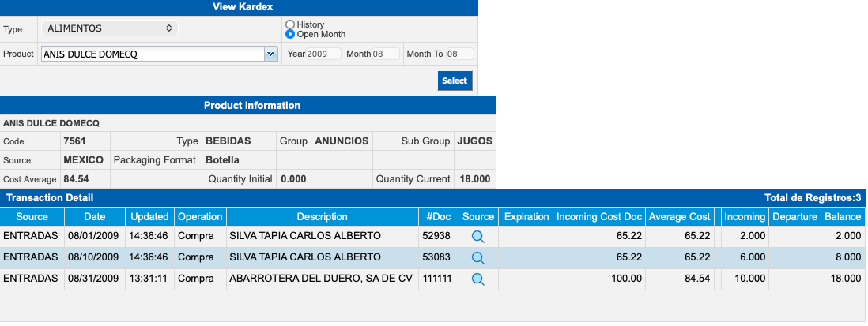Click the Year input field
The height and width of the screenshot is (326, 868).
tap(323, 54)
